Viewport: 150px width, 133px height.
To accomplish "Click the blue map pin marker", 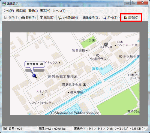I will click(34, 76).
